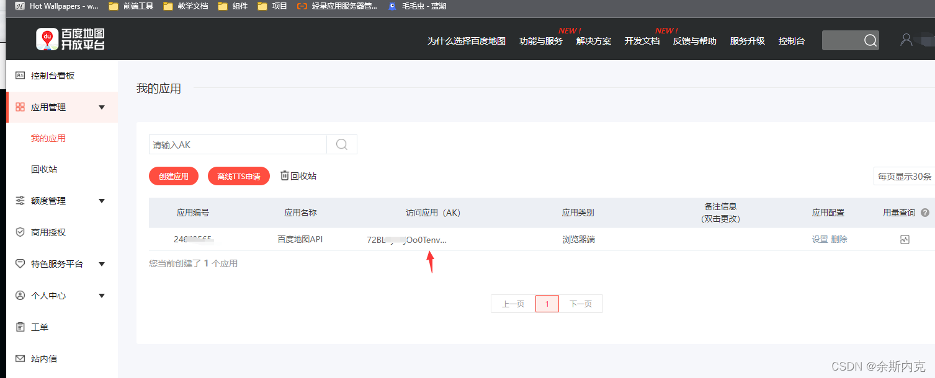Click the 应用名称 column header
The height and width of the screenshot is (378, 935).
tap(300, 213)
